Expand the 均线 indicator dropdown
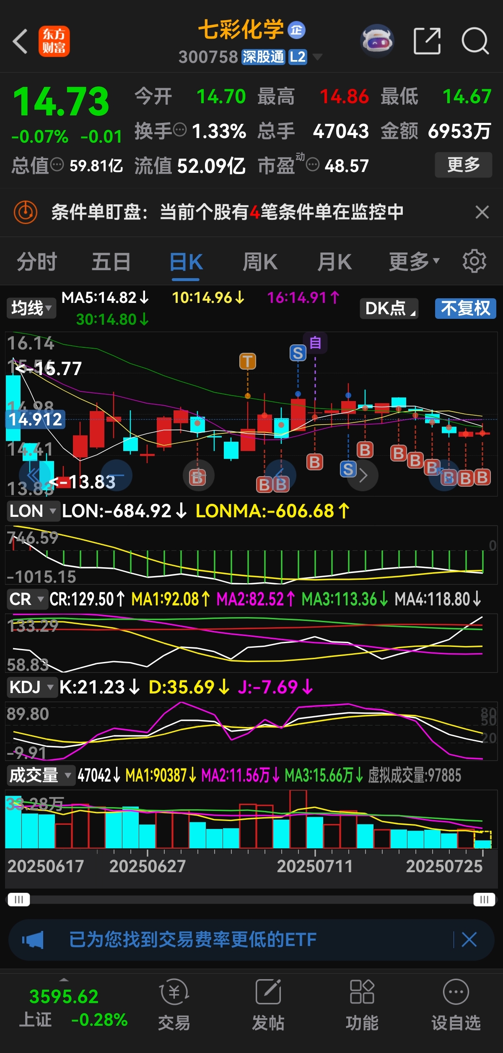The height and width of the screenshot is (1053, 503). pyautogui.click(x=31, y=308)
